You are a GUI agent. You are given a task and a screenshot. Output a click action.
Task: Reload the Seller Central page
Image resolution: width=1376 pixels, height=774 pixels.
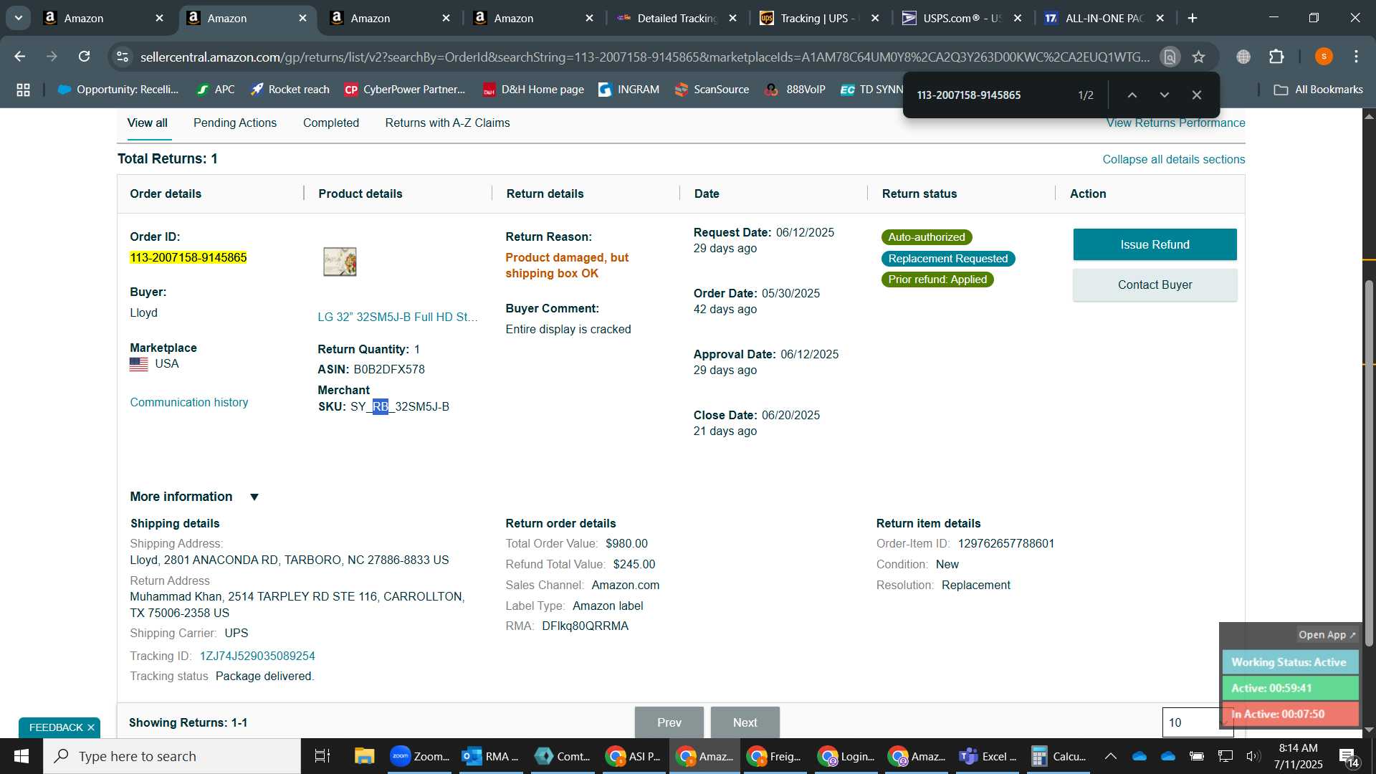84,57
